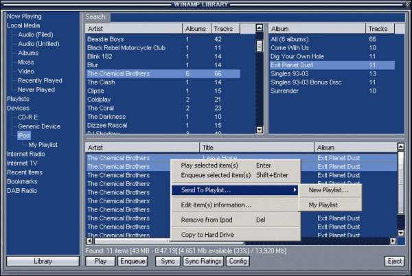Viewport: 412px width, 276px height.
Task: Click Enqueue selected item(s) menu entry
Action: click(215, 176)
